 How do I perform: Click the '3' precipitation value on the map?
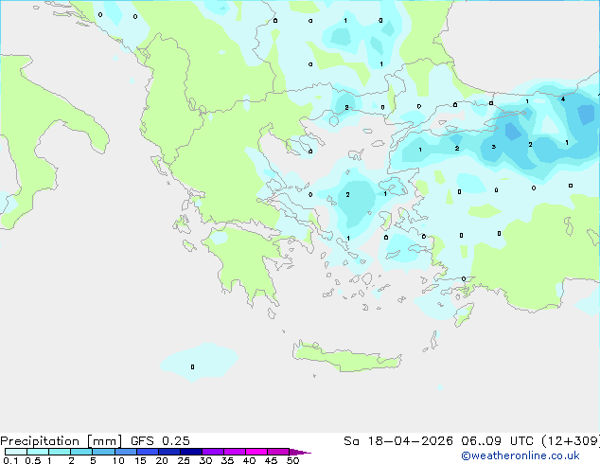[x=494, y=147]
